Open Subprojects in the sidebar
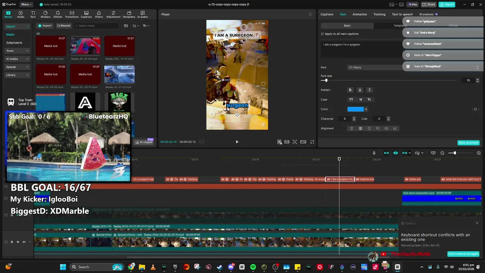Screen dimensions: 485x273 [x=14, y=43]
